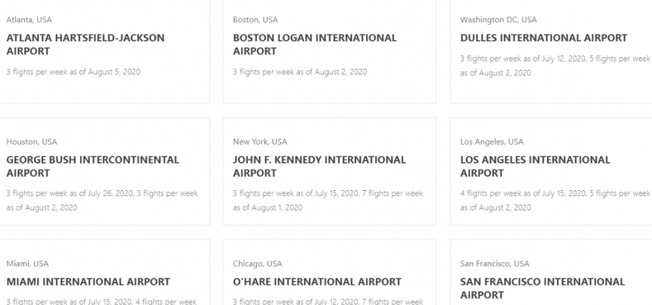Open George Bush Intercontinental Airport title
652x305 pixels.
(92, 166)
